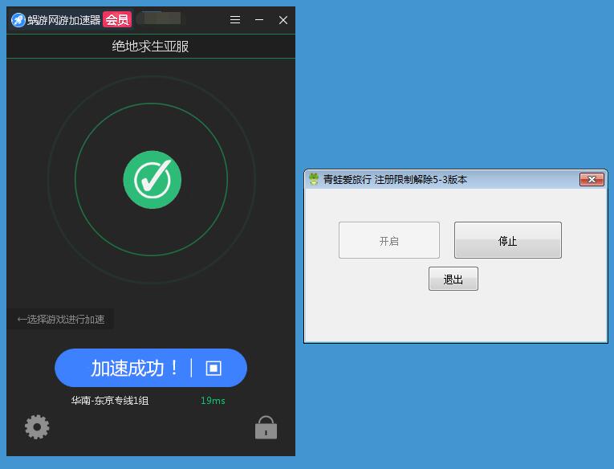The image size is (614, 469).
Task: Minimize the 蜗游网游加速器 window
Action: (x=259, y=20)
